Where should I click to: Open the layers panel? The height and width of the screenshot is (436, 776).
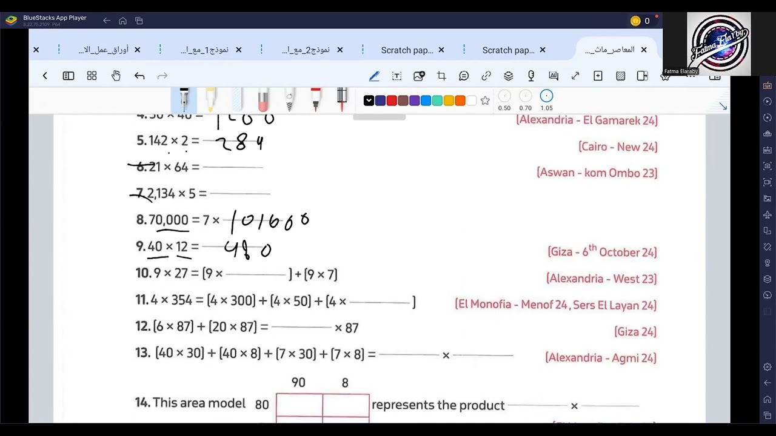(509, 76)
